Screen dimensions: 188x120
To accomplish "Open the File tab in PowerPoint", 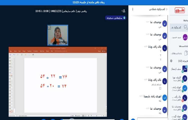I will [x=11, y=51].
